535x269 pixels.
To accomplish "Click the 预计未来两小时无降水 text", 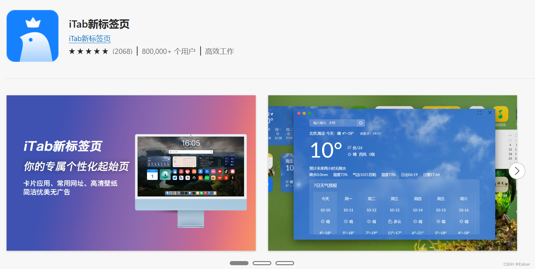I will pyautogui.click(x=328, y=169).
